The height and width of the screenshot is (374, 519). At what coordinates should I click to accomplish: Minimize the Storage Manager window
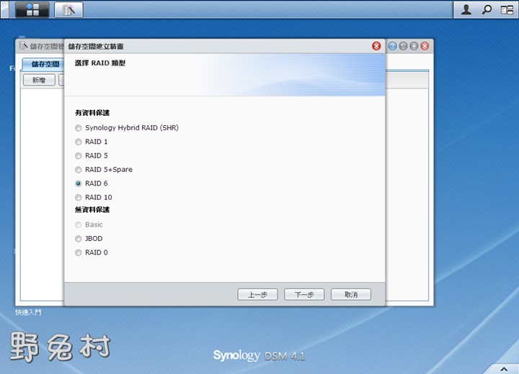(403, 46)
